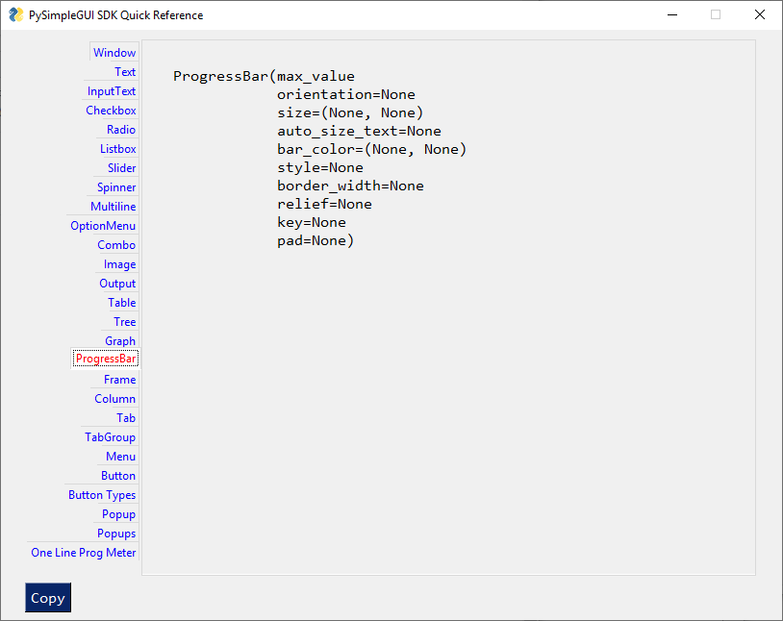Viewport: 783px width, 621px height.
Task: Open the Button Types listing
Action: tap(102, 494)
